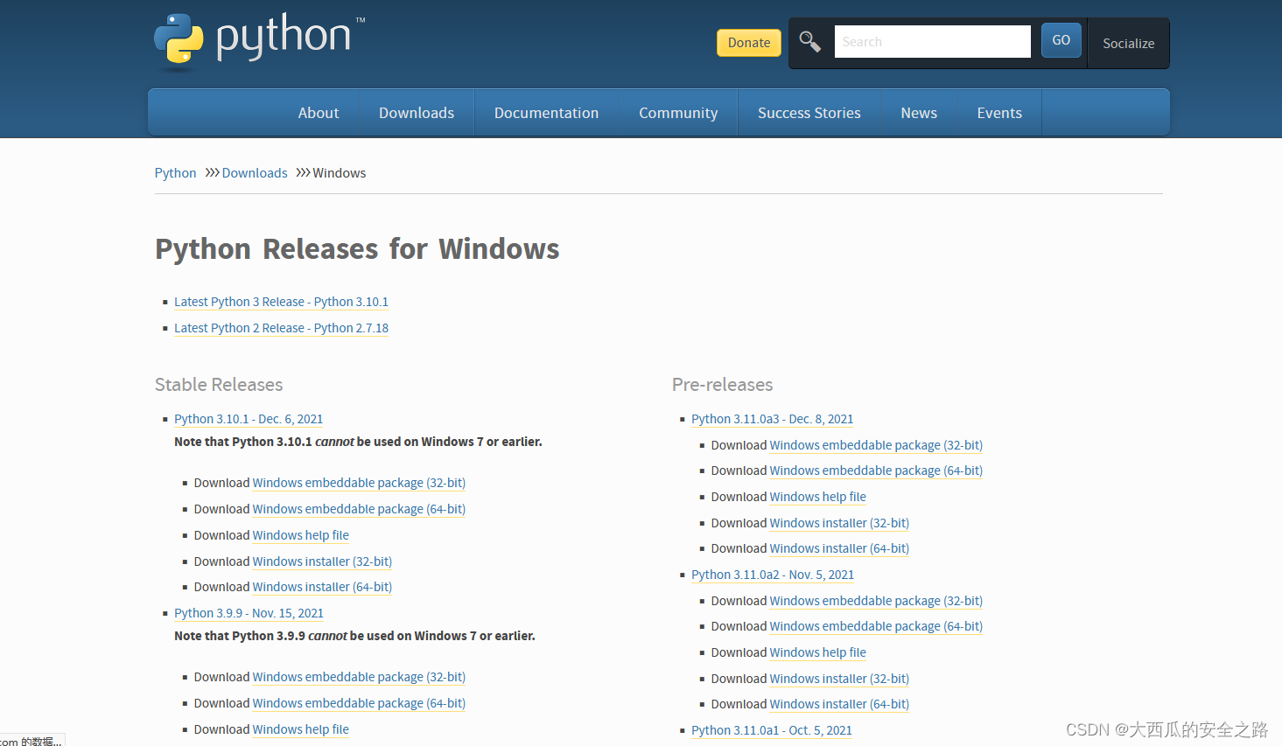Download the Windows help file for 3.9.9

tap(300, 729)
